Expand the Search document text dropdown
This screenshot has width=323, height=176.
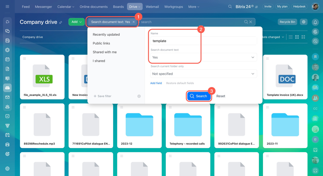point(203,57)
